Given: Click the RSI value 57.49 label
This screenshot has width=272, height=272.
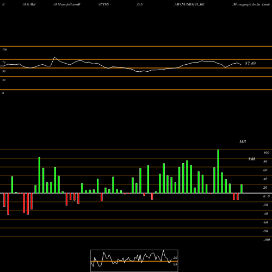Looking at the screenshot, I should (250, 63).
